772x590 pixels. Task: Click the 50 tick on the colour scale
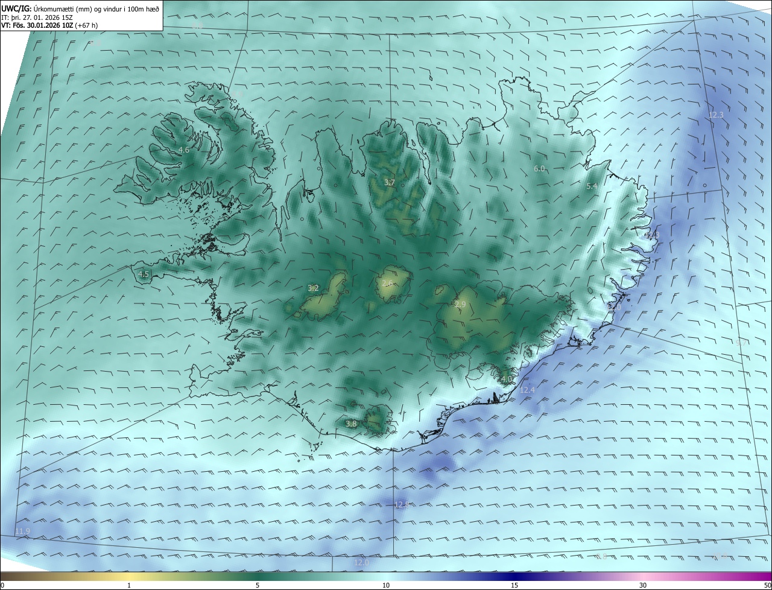[x=767, y=585]
